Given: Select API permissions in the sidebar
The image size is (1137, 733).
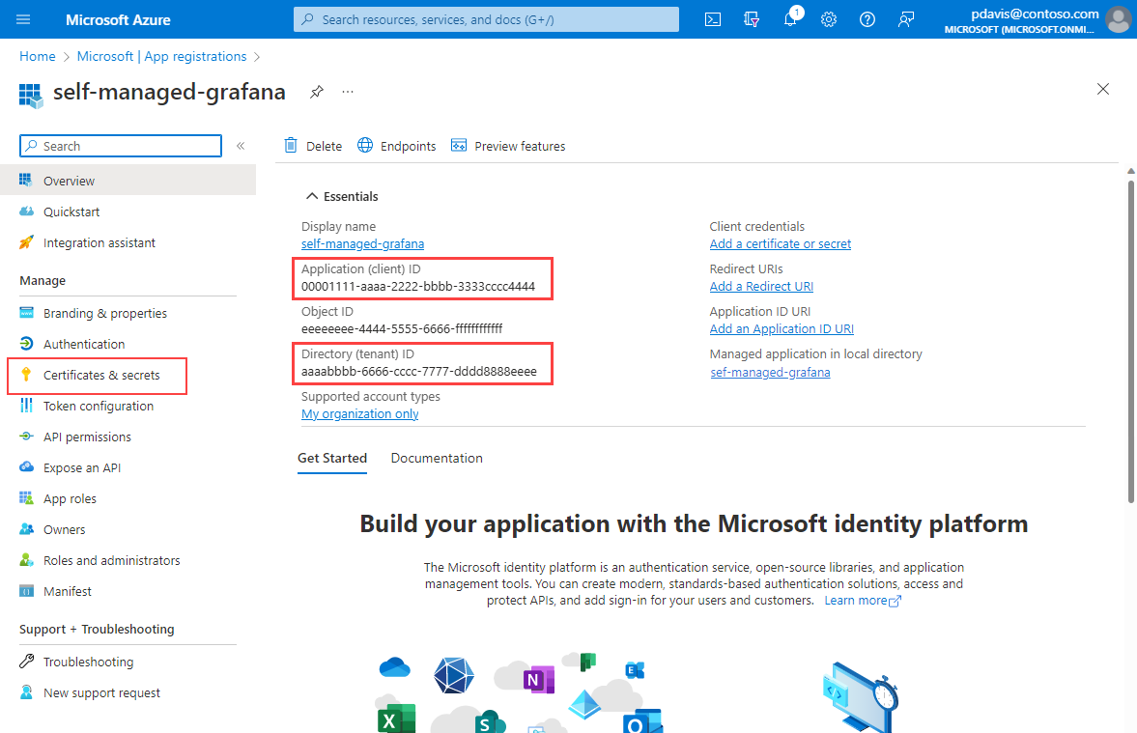Looking at the screenshot, I should tap(87, 437).
